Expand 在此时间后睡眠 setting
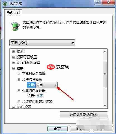Image resolution: width=116 pixels, height=134 pixels. [19, 74]
